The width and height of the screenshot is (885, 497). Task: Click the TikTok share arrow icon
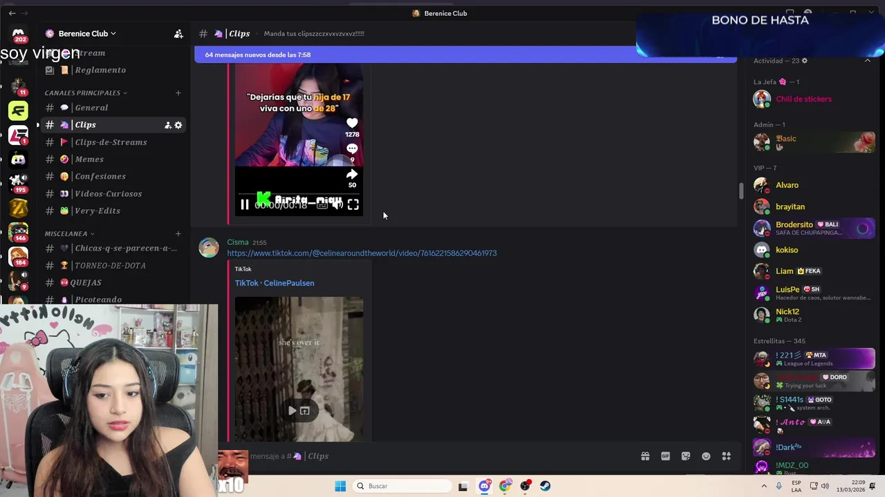pos(352,174)
